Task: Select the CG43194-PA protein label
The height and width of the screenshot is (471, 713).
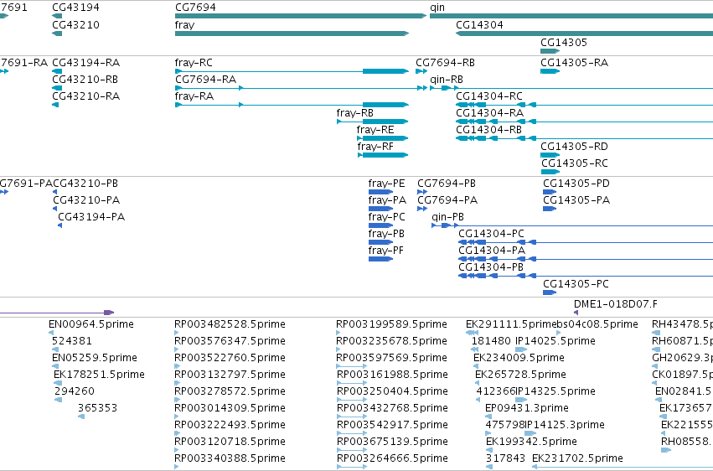Action: (91, 217)
